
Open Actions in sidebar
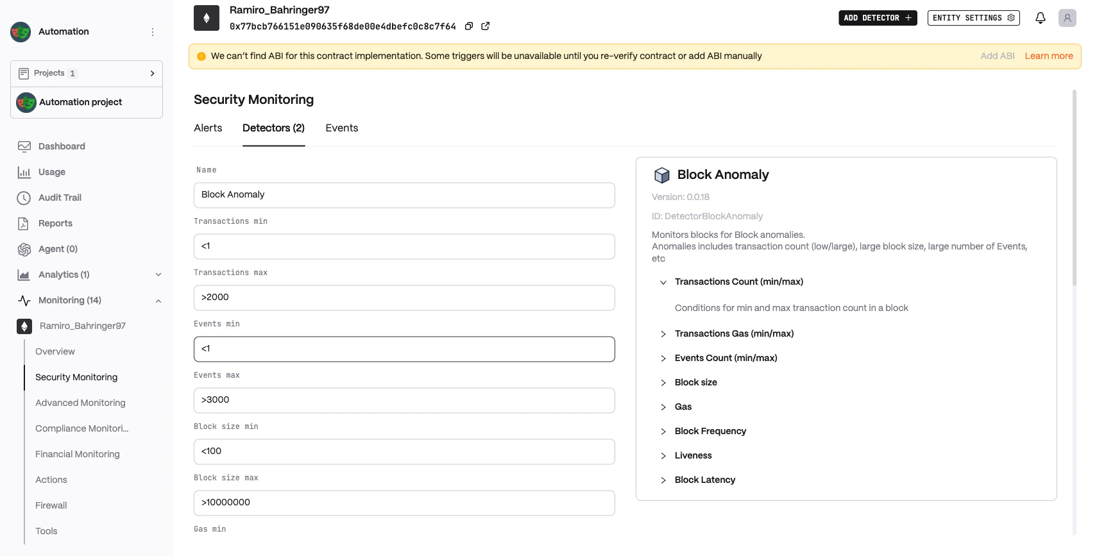(51, 480)
